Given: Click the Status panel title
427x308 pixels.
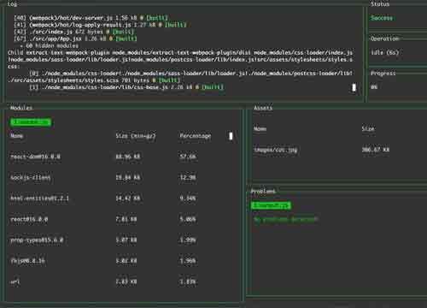Looking at the screenshot, I should [380, 4].
